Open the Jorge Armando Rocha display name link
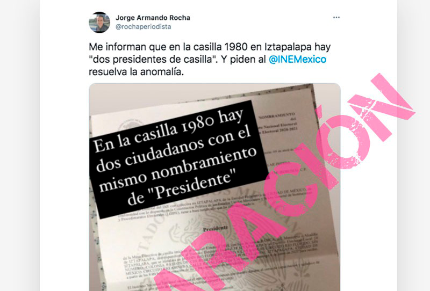Viewport: 430px width, 291px height. (x=153, y=18)
